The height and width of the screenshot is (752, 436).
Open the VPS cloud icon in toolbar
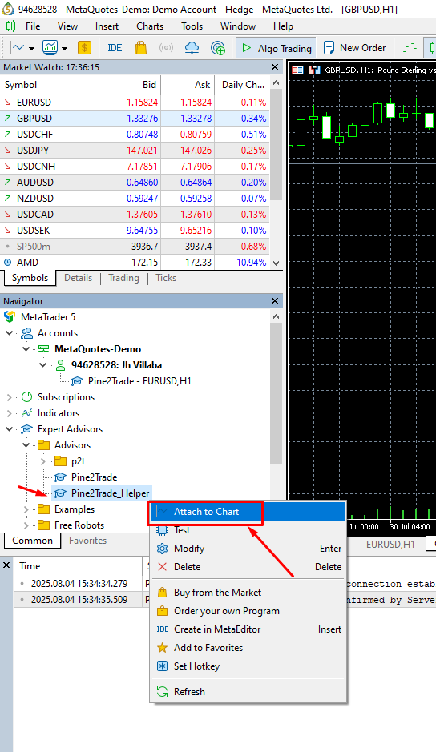point(192,47)
